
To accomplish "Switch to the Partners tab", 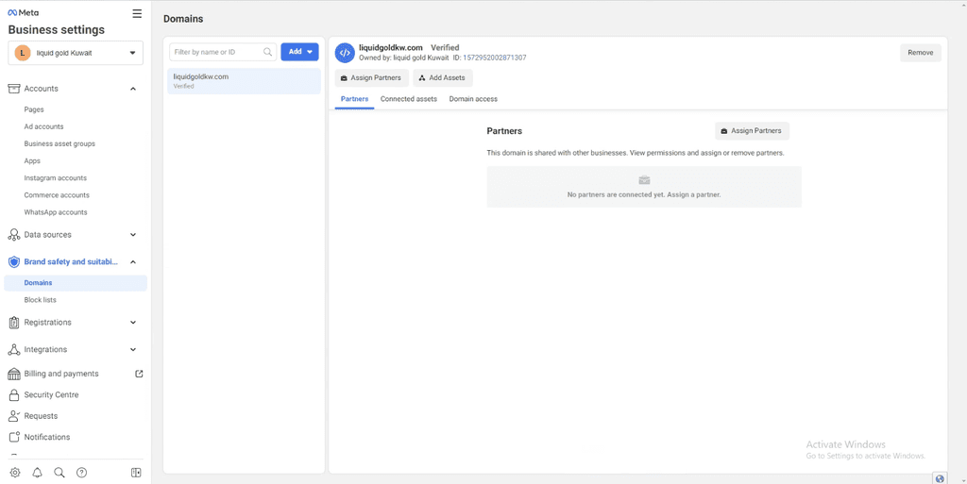I will [355, 99].
